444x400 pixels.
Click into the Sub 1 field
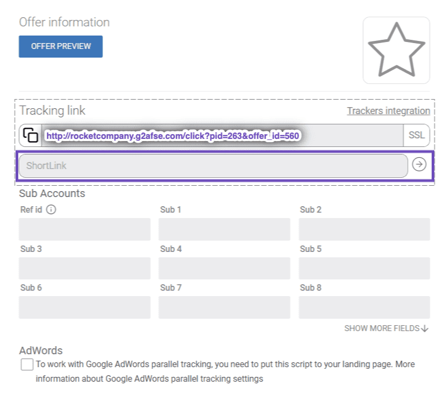pyautogui.click(x=224, y=229)
